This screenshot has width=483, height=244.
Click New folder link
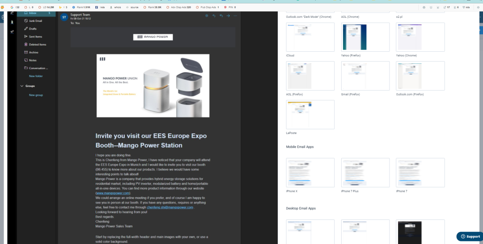[36, 76]
